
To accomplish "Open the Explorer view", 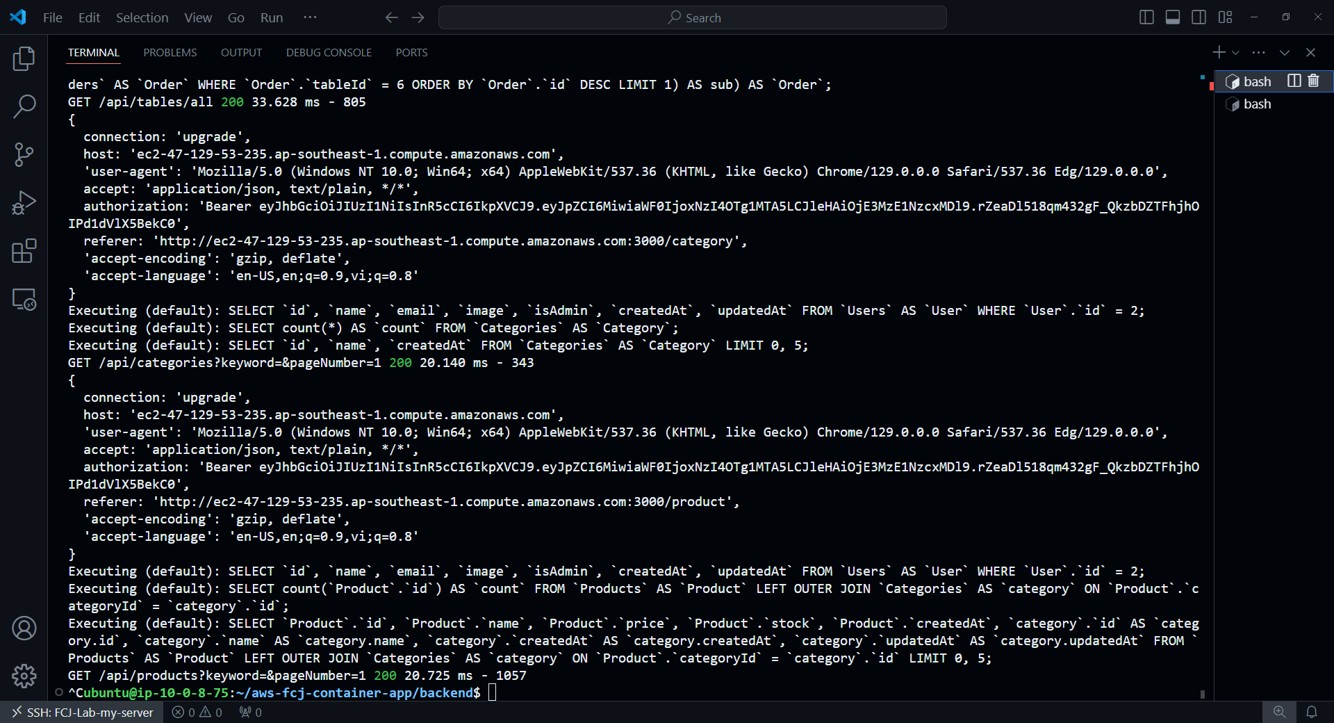I will 24,59.
